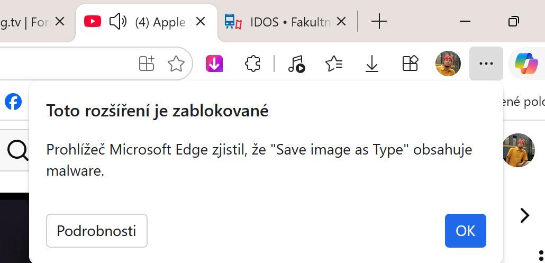Open the Downloads arrow icon

point(372,64)
